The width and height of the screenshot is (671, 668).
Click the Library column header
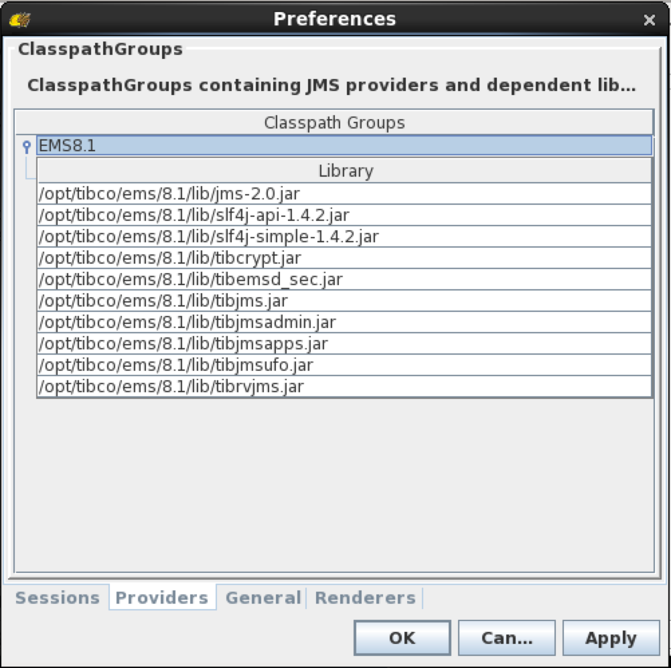(344, 171)
